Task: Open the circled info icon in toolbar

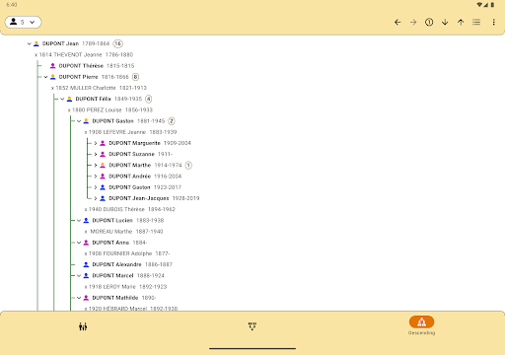Action: point(429,22)
